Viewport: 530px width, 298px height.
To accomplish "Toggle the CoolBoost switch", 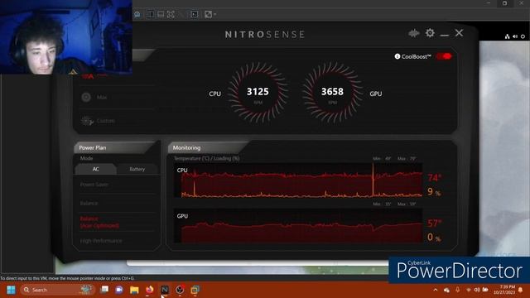I will 444,56.
